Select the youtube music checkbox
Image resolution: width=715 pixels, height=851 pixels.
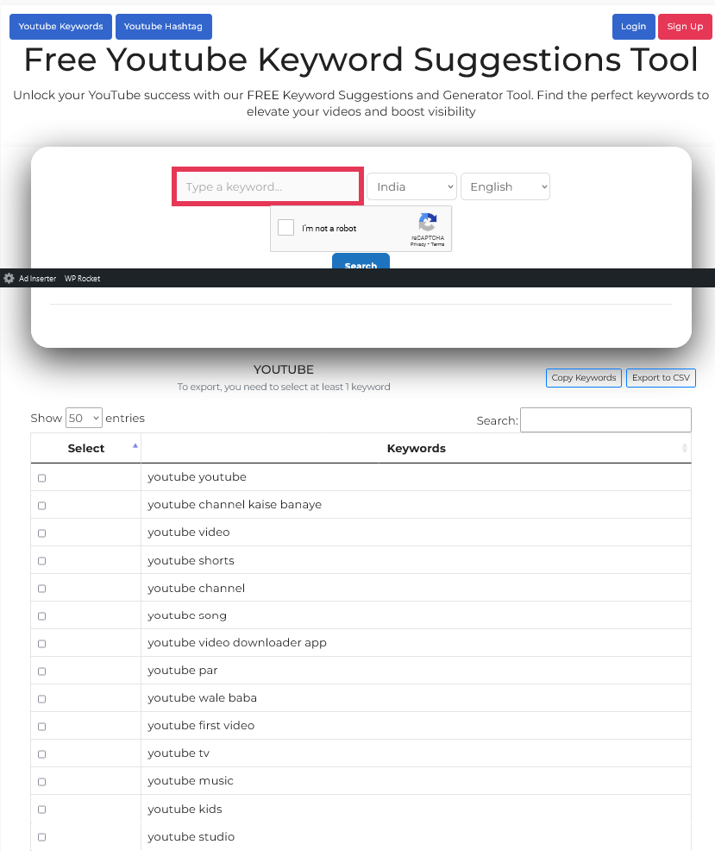tap(41, 782)
